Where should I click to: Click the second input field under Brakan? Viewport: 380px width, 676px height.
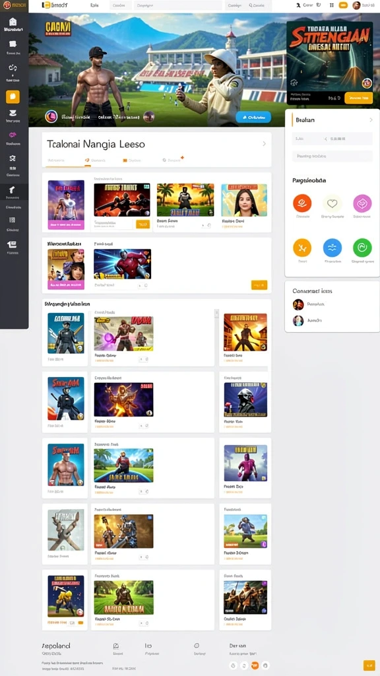(x=332, y=156)
